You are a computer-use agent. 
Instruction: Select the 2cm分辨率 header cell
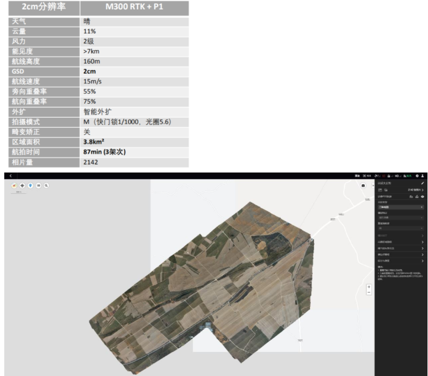[x=44, y=7]
